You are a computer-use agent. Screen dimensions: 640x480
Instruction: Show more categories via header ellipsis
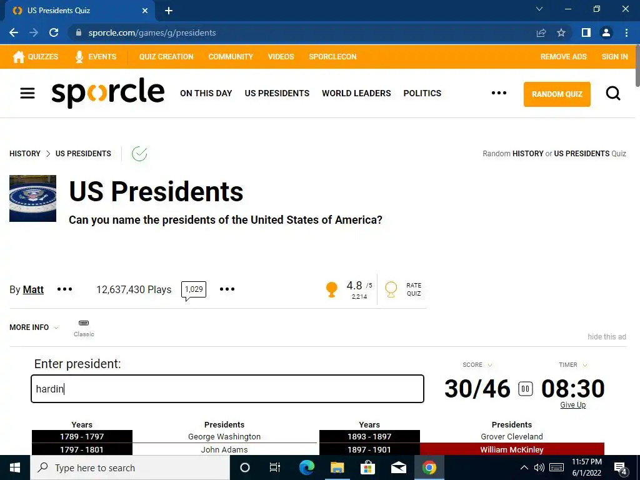[499, 93]
